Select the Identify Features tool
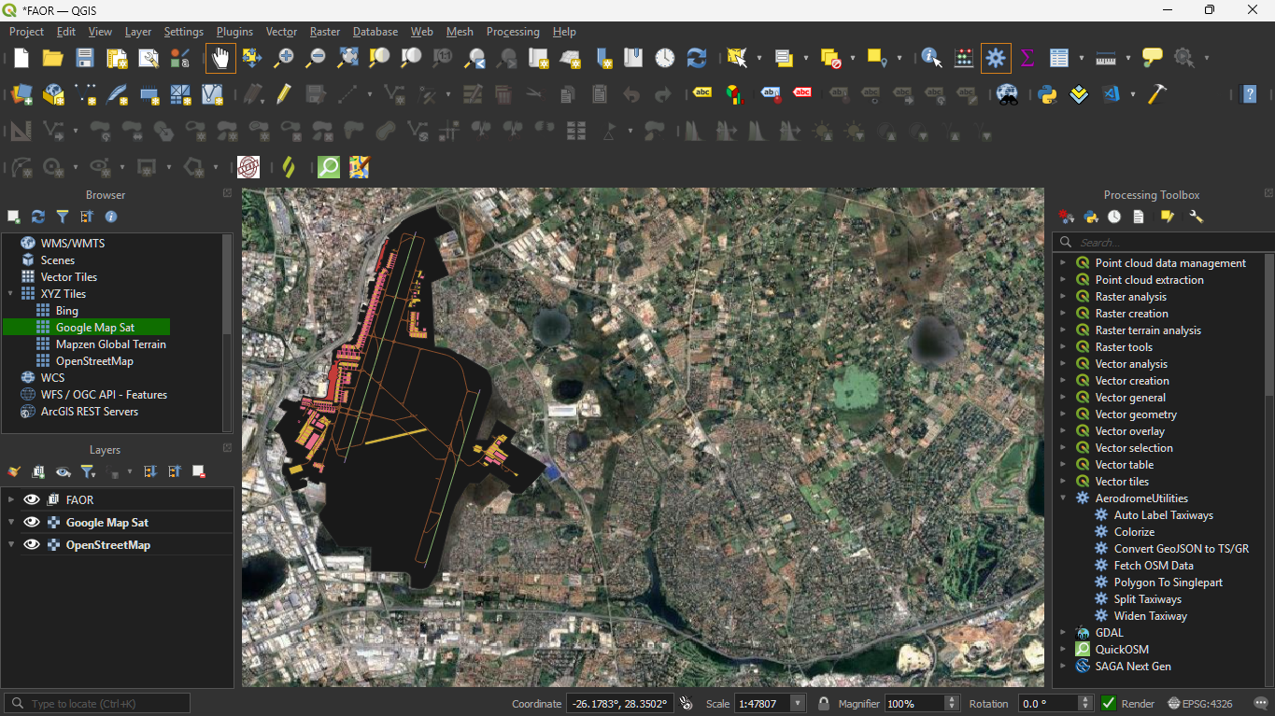 pos(931,58)
